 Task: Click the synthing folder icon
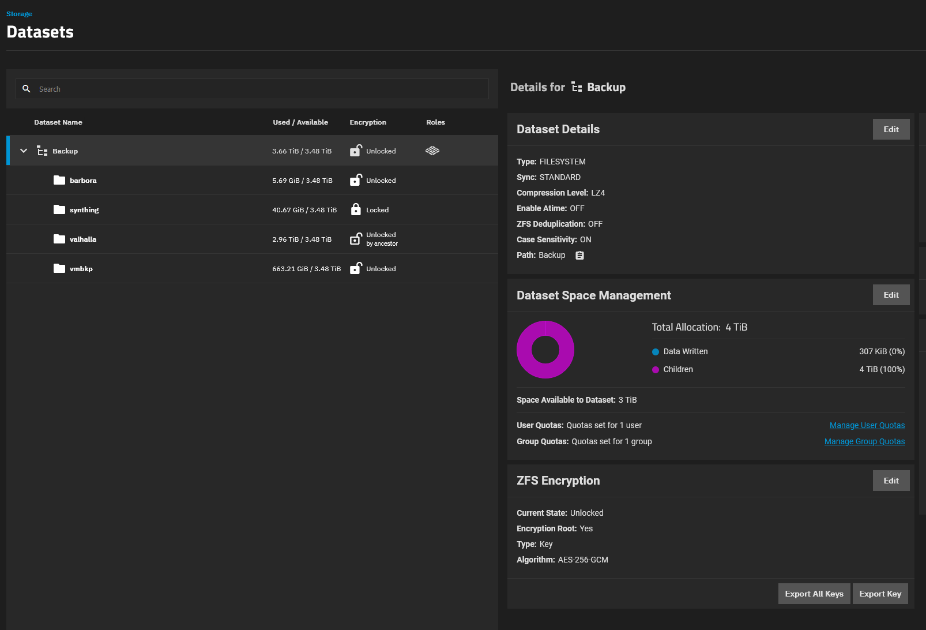coord(59,209)
